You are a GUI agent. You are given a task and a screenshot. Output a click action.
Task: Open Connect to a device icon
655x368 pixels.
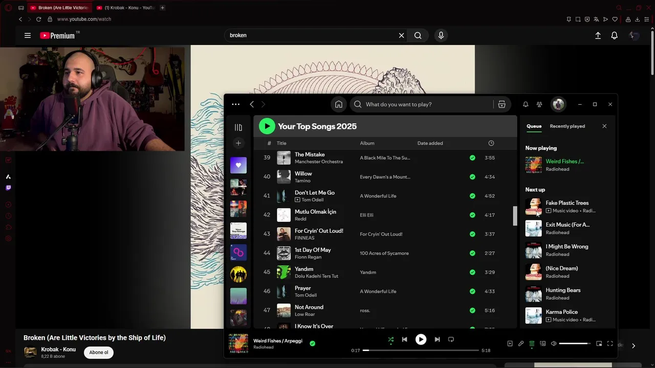click(x=543, y=343)
